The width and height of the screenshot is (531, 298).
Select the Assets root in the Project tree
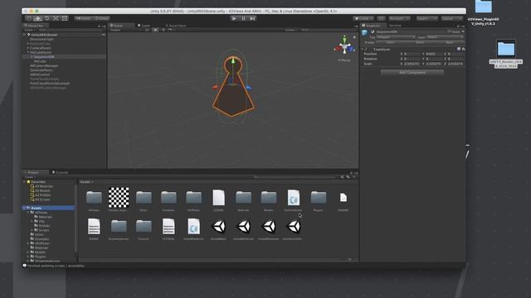49,208
